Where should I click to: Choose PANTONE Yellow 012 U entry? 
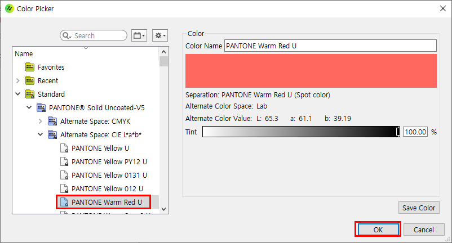pyautogui.click(x=107, y=188)
